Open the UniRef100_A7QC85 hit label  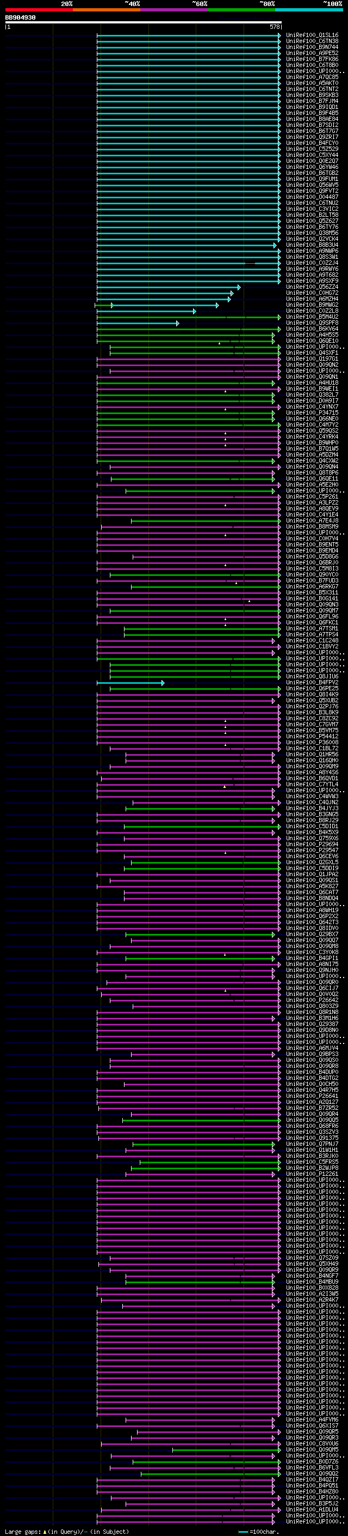(x=312, y=77)
